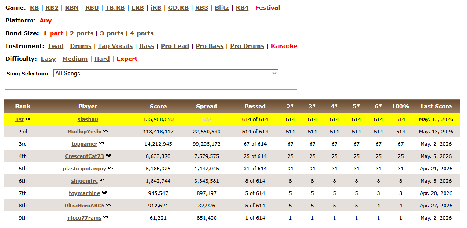Click the Score column header

click(x=158, y=106)
